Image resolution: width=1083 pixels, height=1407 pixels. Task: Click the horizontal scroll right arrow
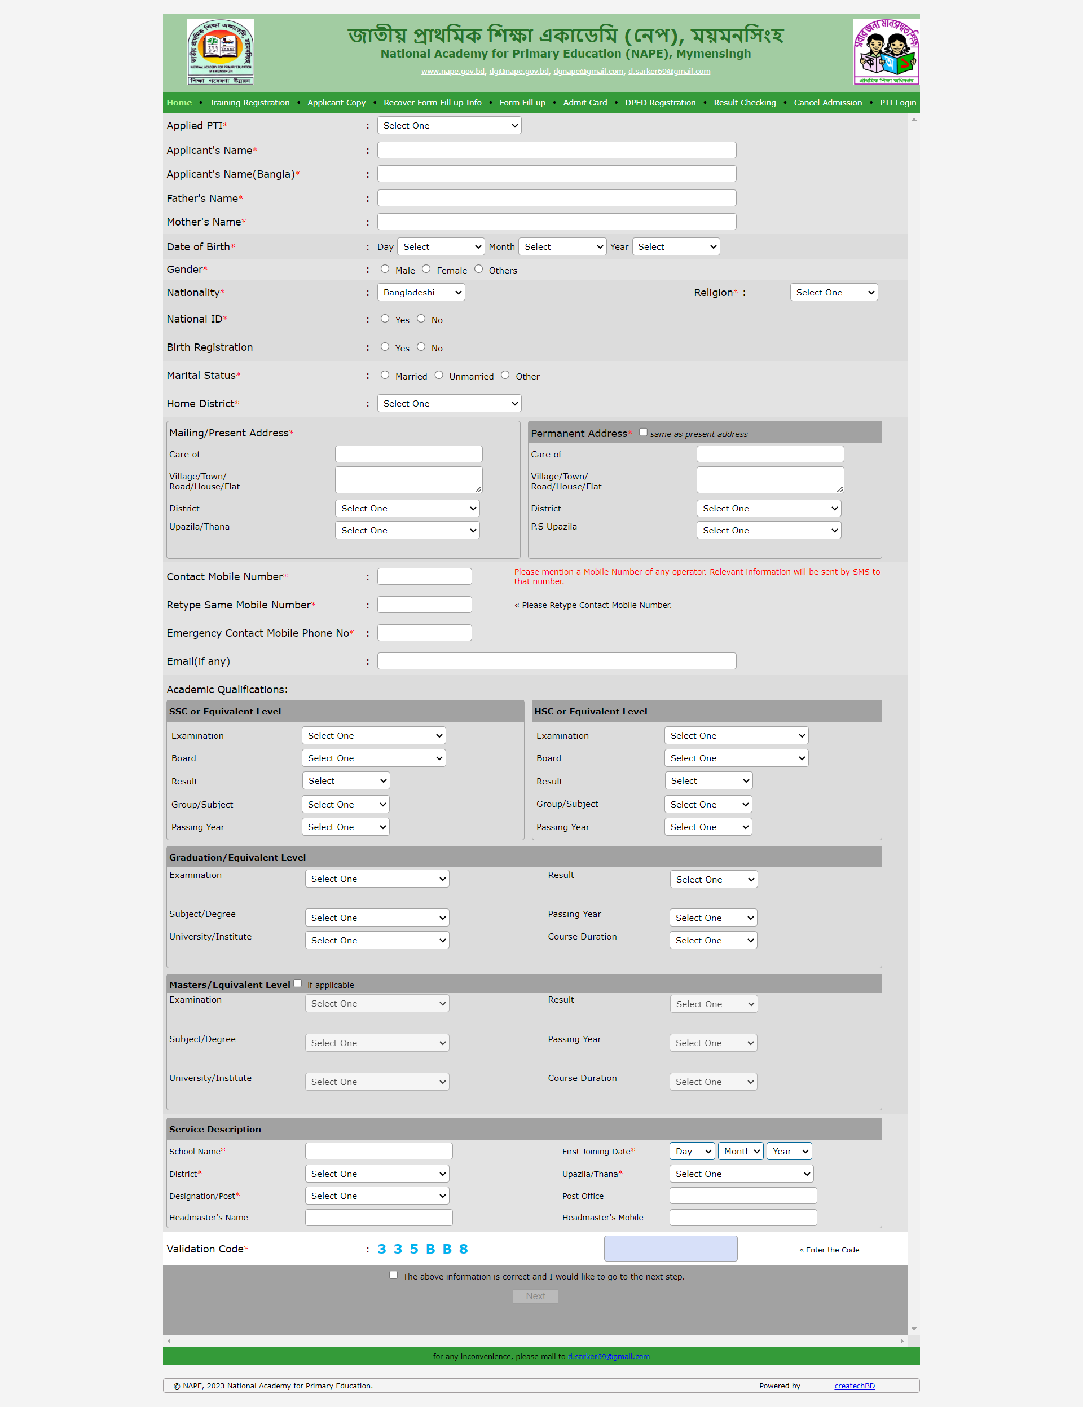(x=902, y=1341)
